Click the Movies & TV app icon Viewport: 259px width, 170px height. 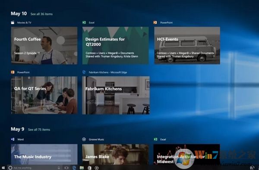(x=13, y=22)
